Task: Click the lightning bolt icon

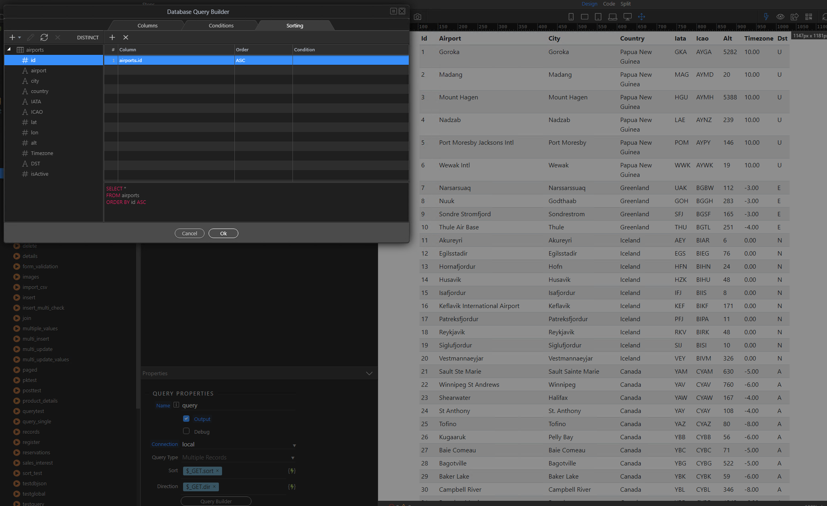Action: click(766, 17)
